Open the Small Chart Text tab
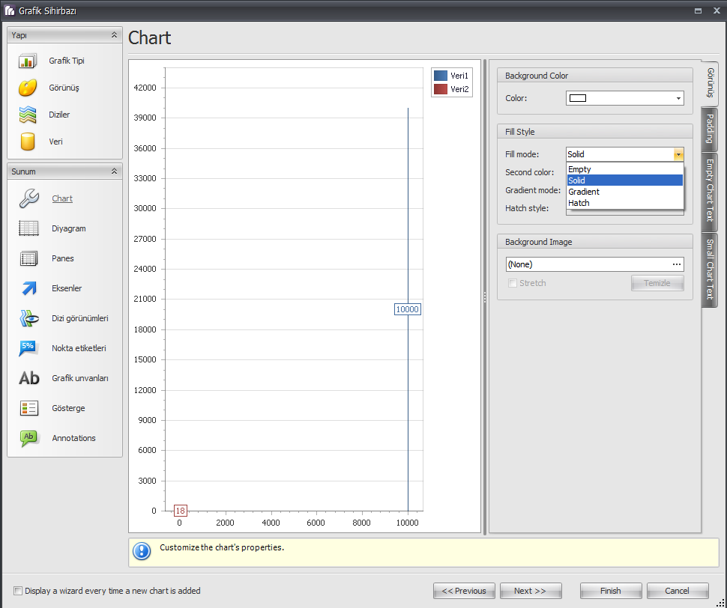 click(x=710, y=270)
